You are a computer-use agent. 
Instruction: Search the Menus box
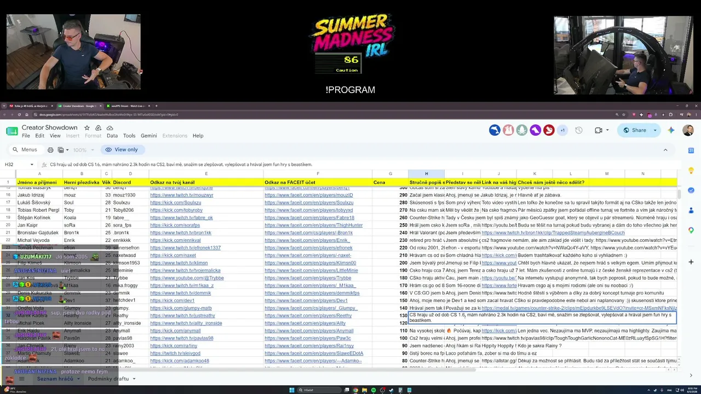point(25,149)
